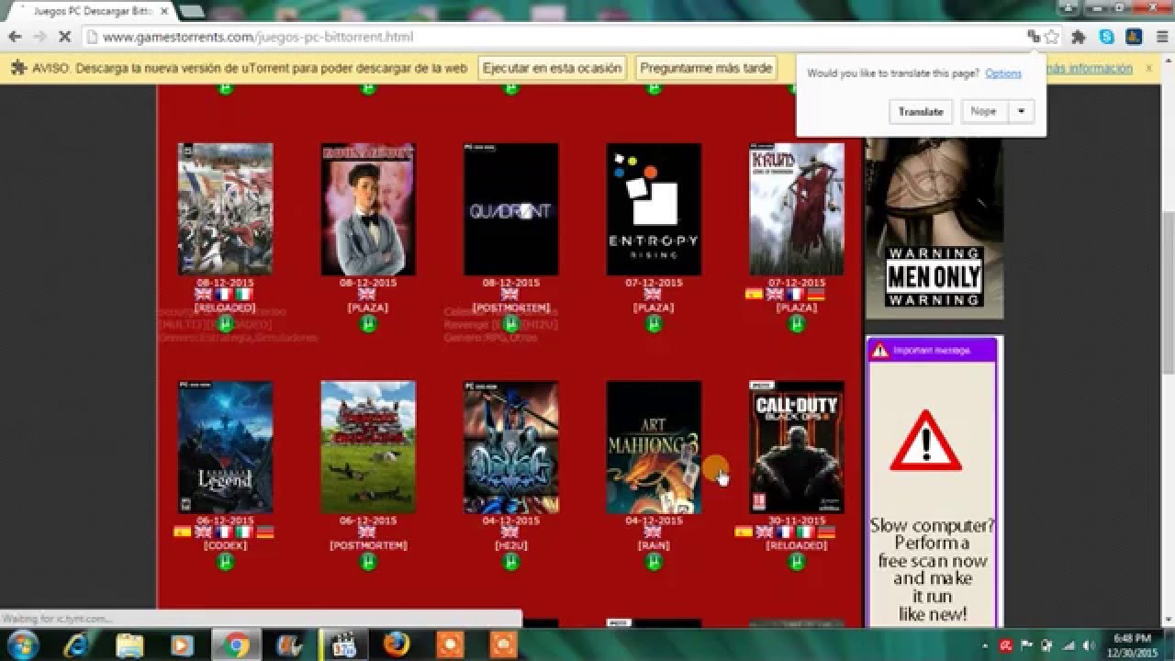1175x661 pixels.
Task: Open the Nope button dropdown arrow
Action: pos(1020,111)
